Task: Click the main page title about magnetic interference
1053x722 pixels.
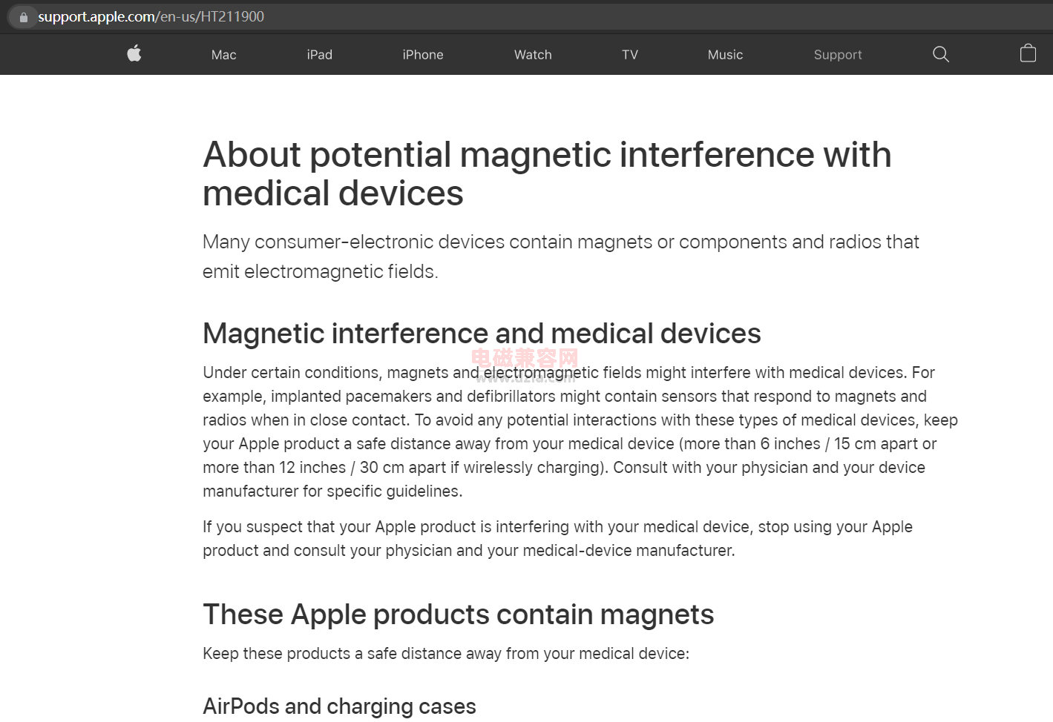Action: tap(547, 173)
